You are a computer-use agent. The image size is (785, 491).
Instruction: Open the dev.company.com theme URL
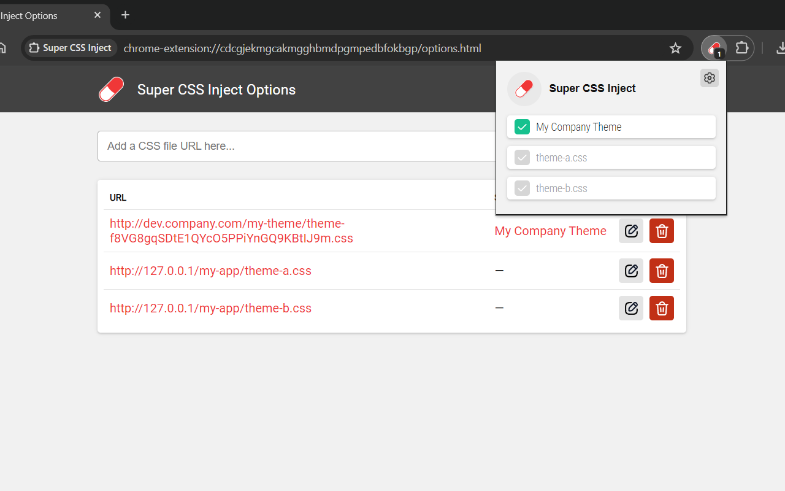point(227,231)
